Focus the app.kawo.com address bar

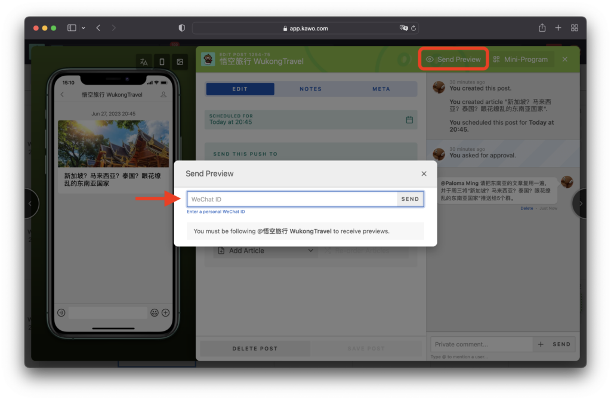click(305, 28)
